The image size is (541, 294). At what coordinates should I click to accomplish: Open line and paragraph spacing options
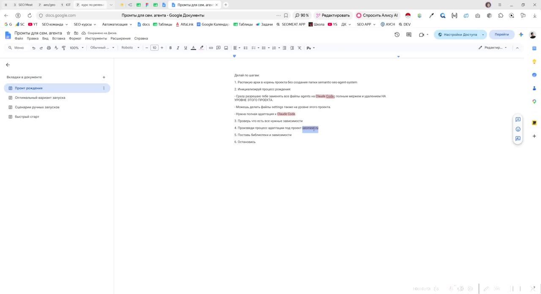tap(246, 48)
